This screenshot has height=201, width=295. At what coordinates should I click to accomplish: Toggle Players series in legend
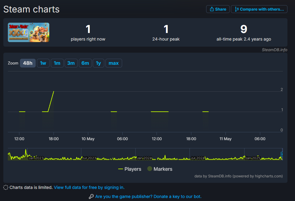(x=130, y=169)
